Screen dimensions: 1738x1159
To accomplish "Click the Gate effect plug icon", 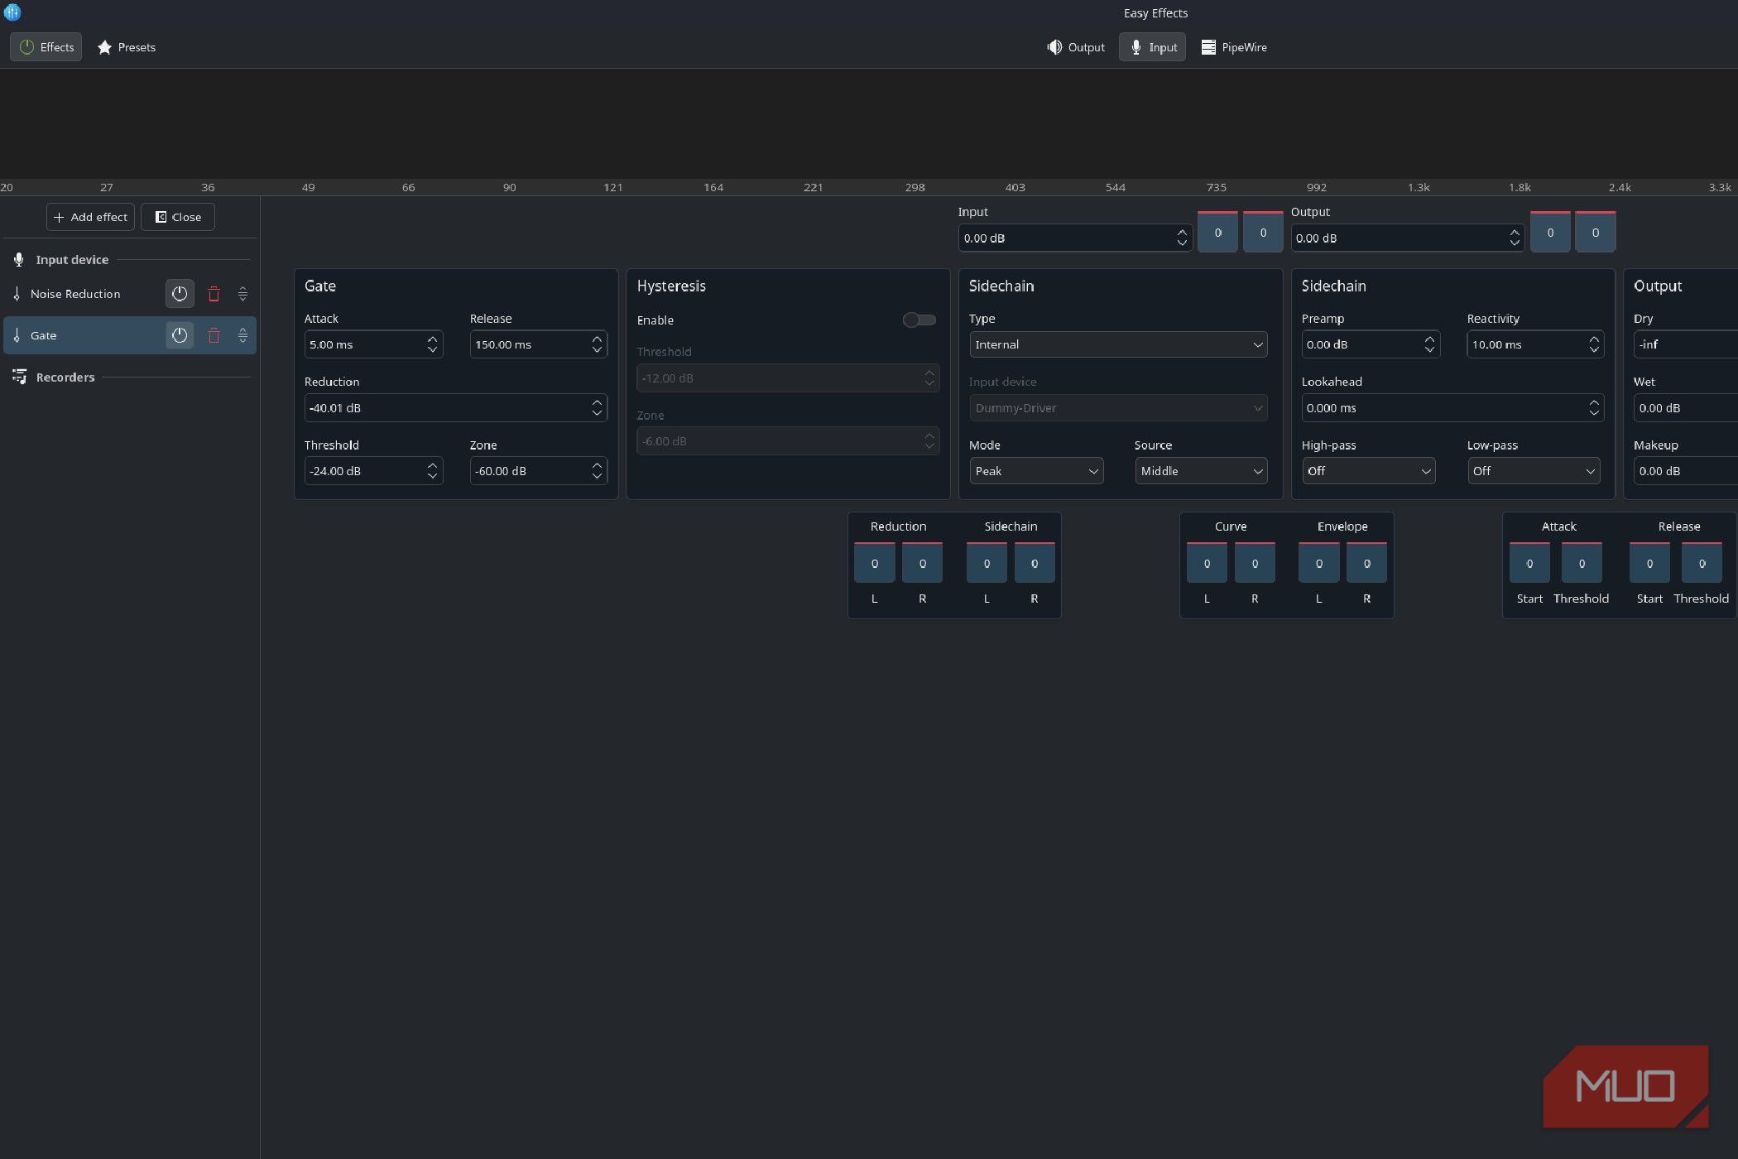I will (x=17, y=335).
